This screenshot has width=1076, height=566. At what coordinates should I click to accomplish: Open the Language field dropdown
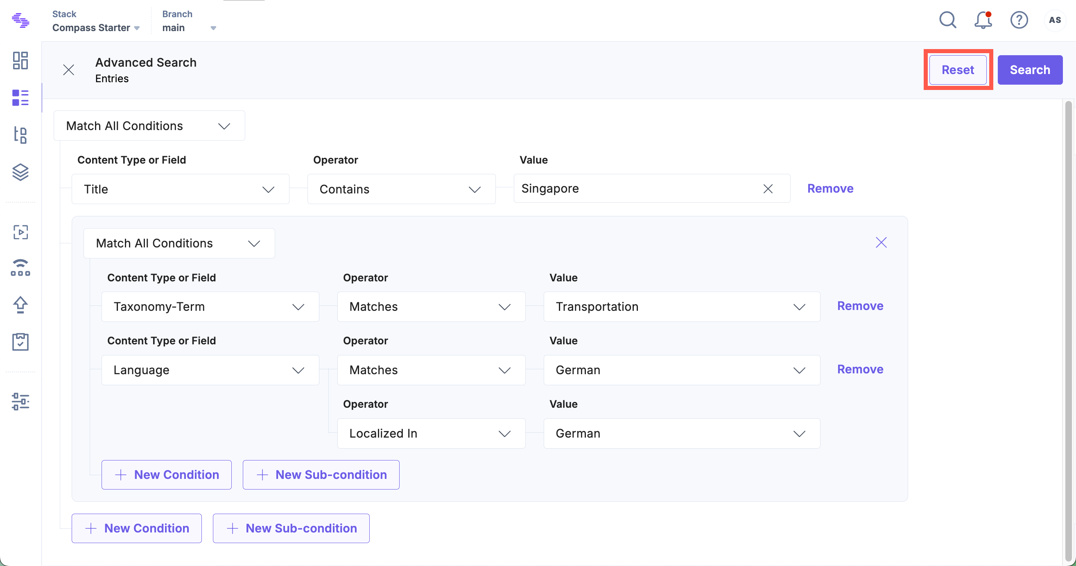click(x=210, y=370)
